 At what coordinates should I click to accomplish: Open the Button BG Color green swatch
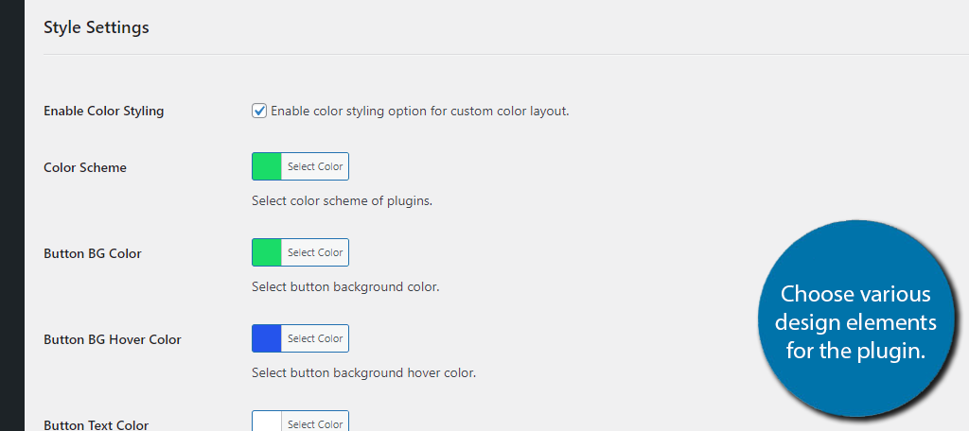tap(267, 252)
